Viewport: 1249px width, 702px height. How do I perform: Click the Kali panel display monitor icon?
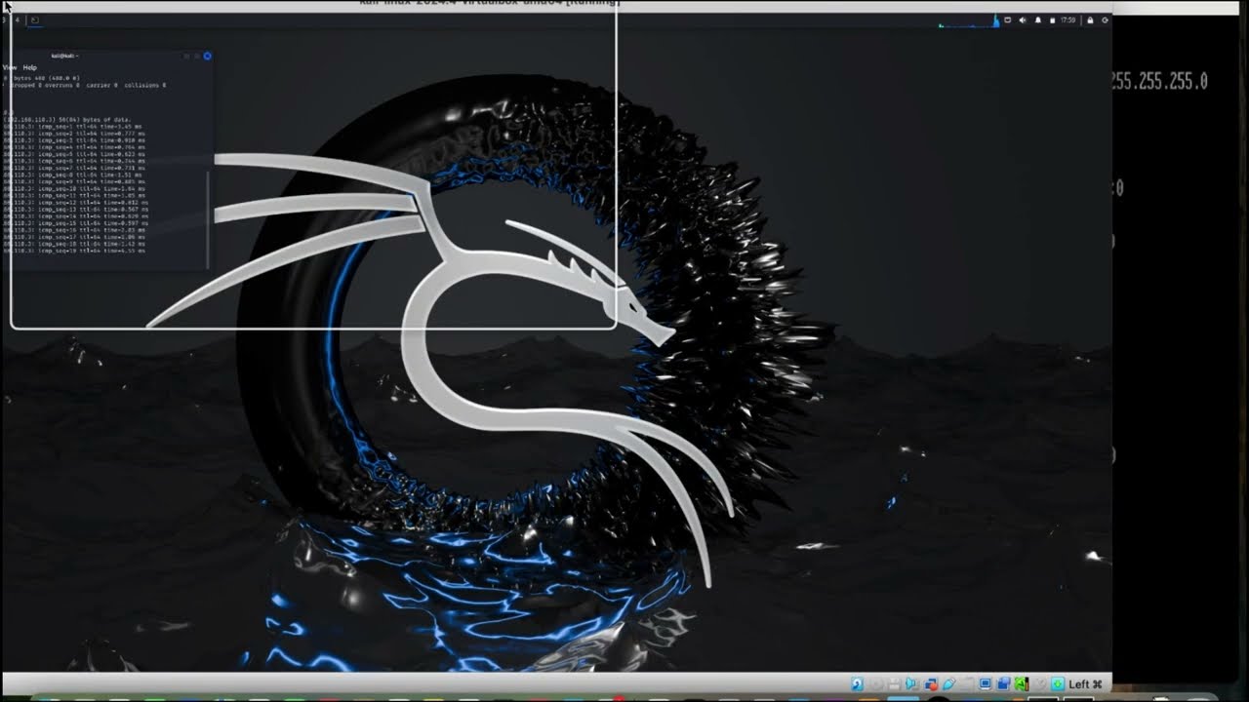click(x=1007, y=20)
